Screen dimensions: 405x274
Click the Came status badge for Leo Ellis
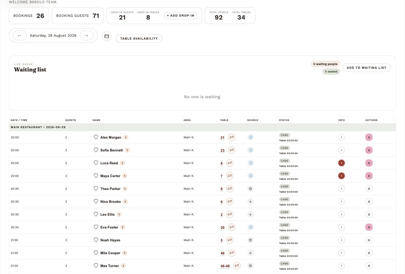284,212
